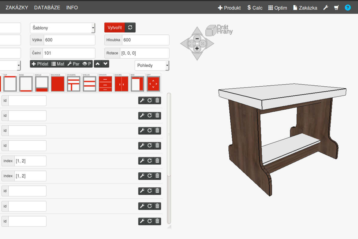This screenshot has height=239, width=358.
Task: Open the ZAKÁZKY menu
Action: [17, 8]
